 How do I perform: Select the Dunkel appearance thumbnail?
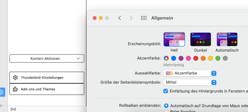[201, 39]
